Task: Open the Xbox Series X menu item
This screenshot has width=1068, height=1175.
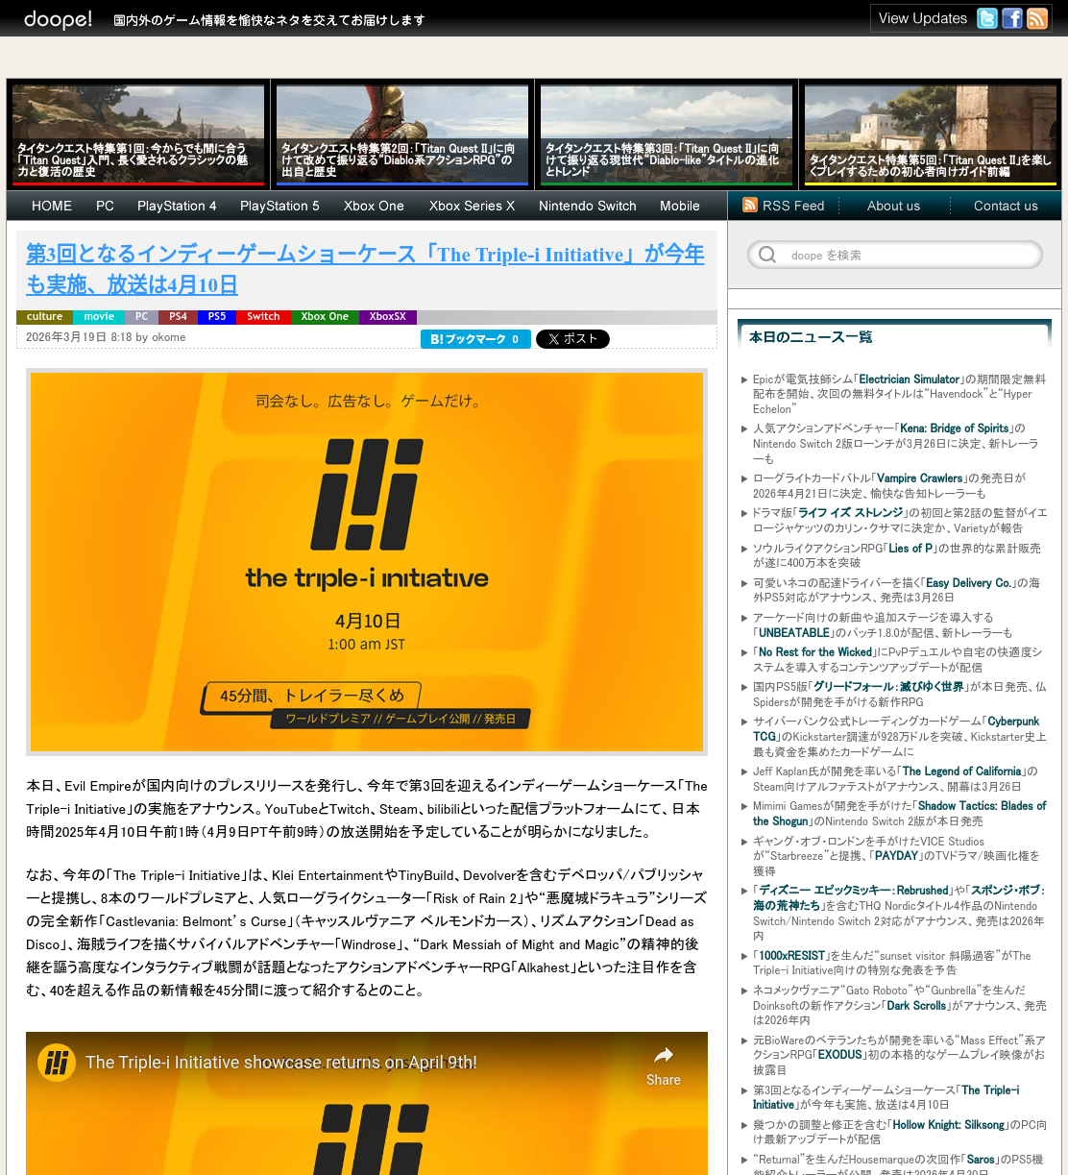Action: point(472,206)
